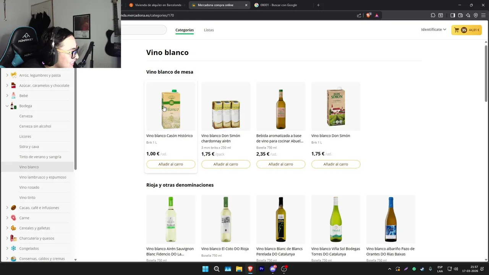
Task: Click the Bodega wine bottle icon
Action: click(14, 106)
